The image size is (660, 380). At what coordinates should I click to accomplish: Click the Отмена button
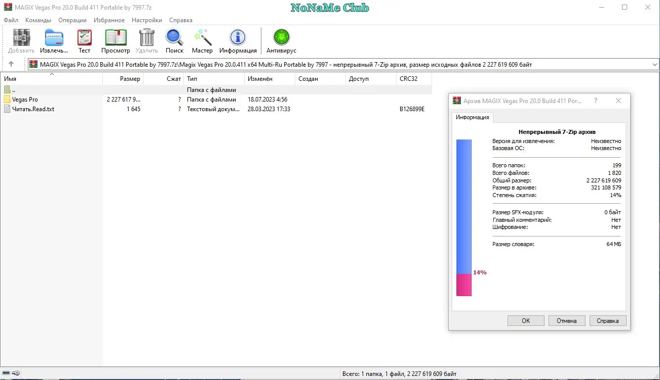tap(567, 321)
